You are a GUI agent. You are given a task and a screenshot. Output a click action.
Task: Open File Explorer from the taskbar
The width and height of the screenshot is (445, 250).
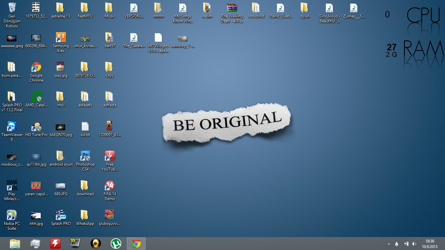click(15, 243)
